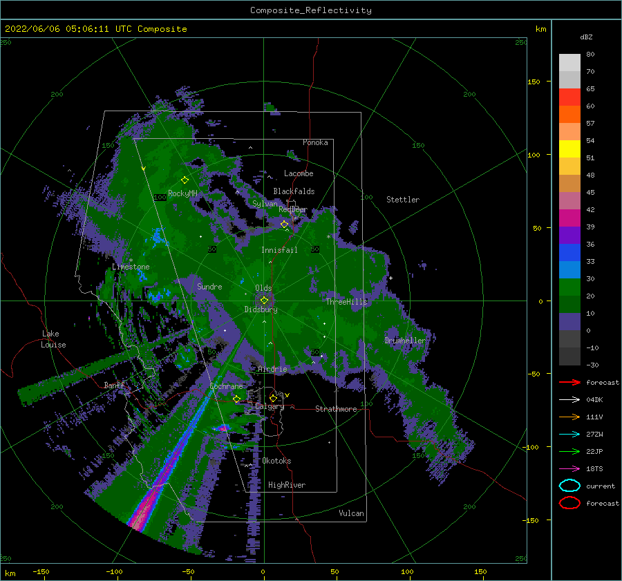Click the Blackfalds city label
Viewport: 622px width, 581px height.
[x=294, y=191]
